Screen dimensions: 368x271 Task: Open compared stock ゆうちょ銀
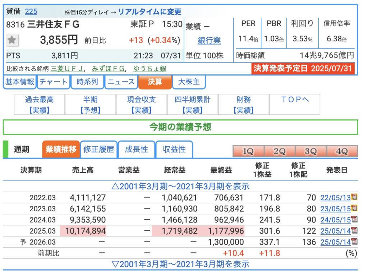click(x=150, y=69)
